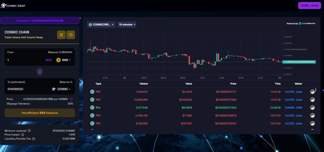Image resolution: width=324 pixels, height=152 pixels.
Task: Click token icon on 9,100,000 sell row
Action: click(x=92, y=123)
